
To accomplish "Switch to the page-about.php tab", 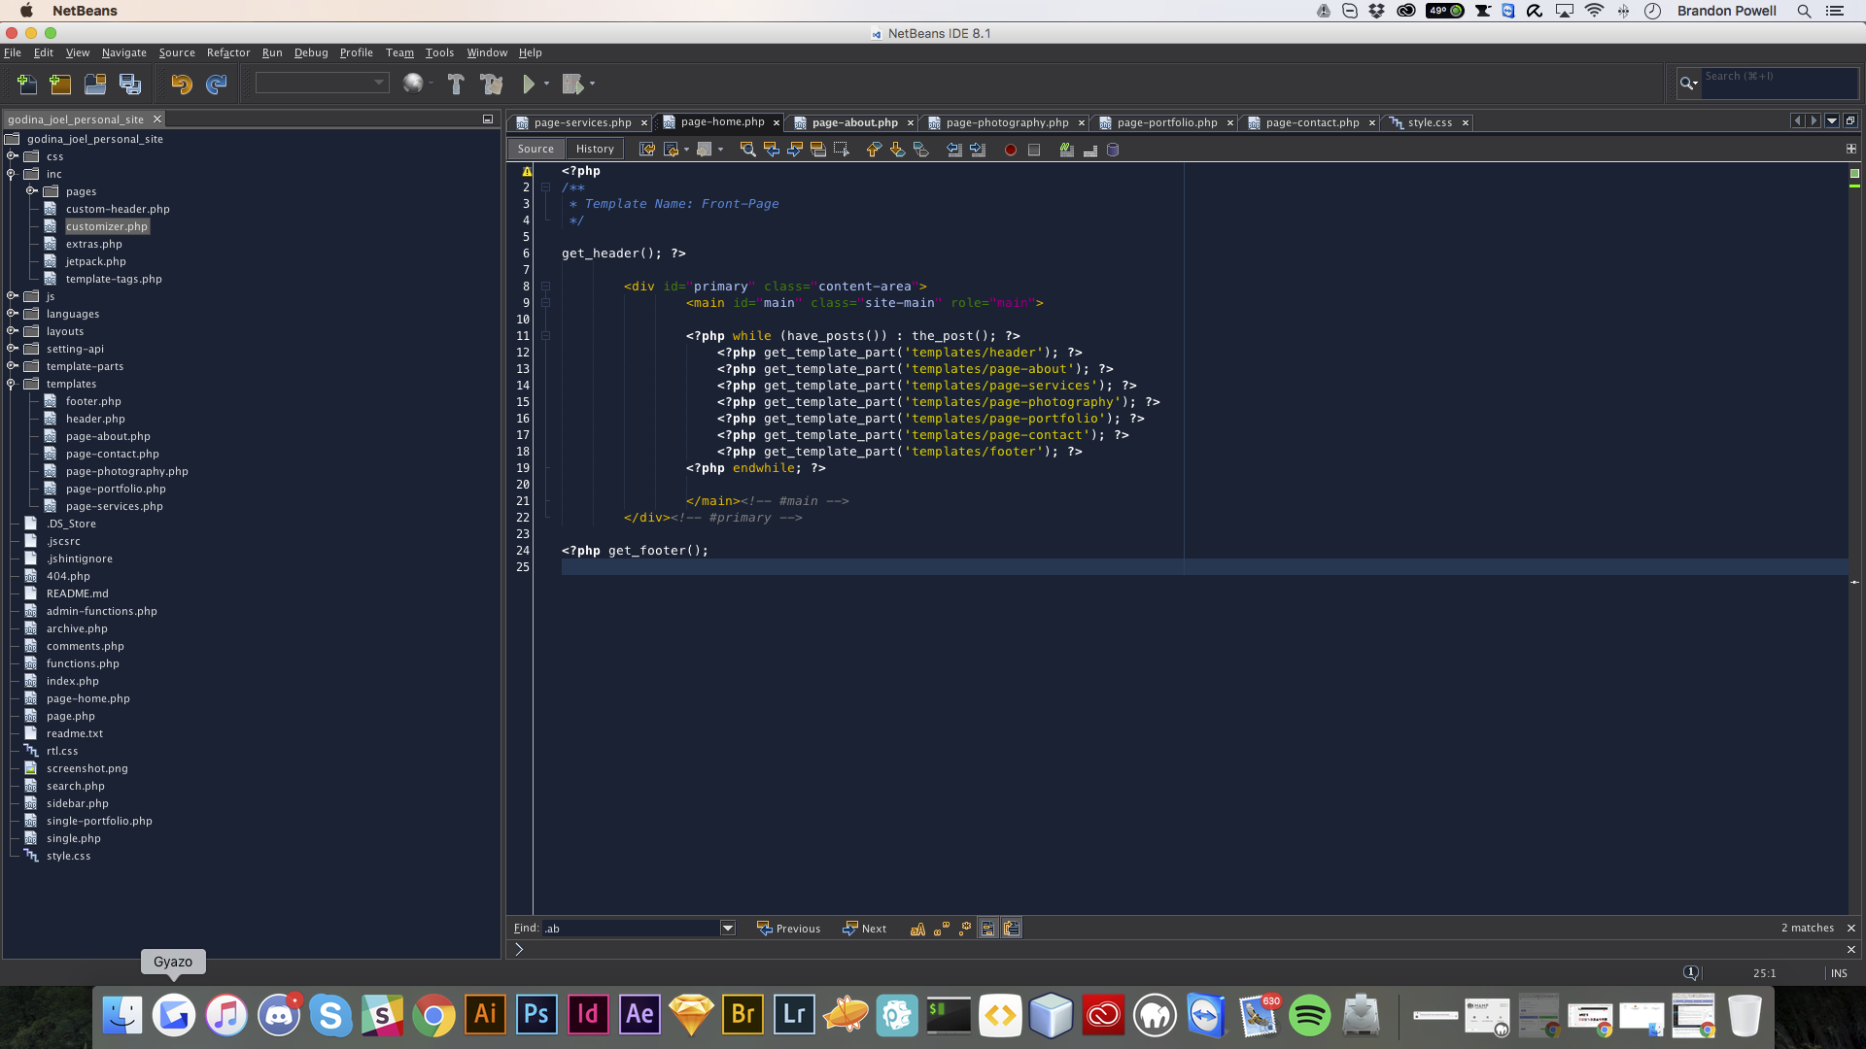I will (x=854, y=122).
